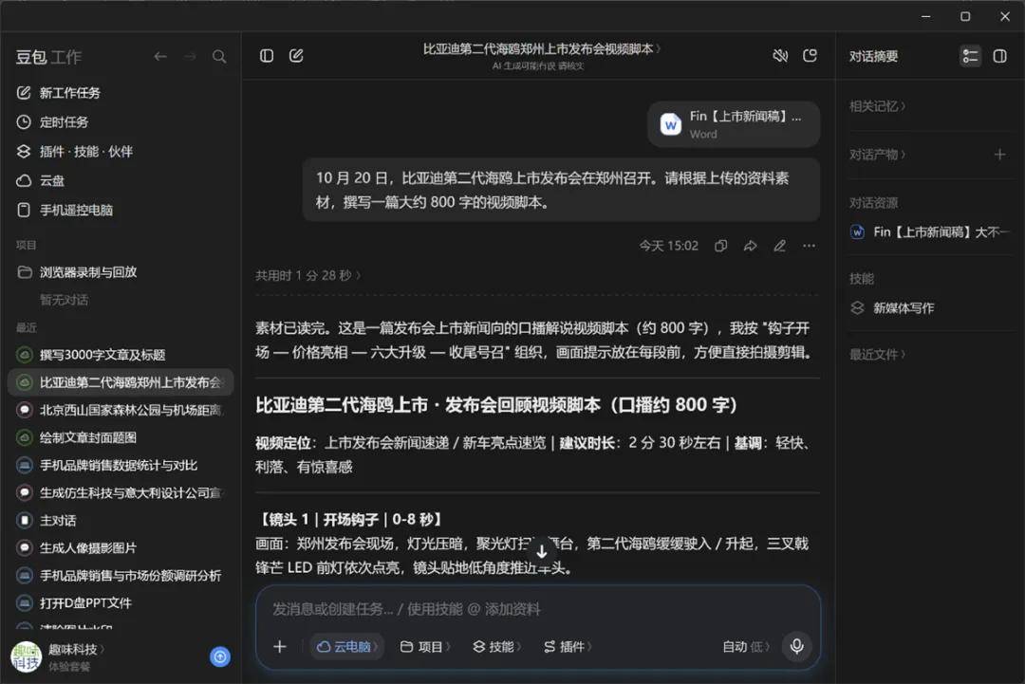Viewport: 1025px width, 684px height.
Task: Edit the user message with pencil icon
Action: (x=779, y=247)
